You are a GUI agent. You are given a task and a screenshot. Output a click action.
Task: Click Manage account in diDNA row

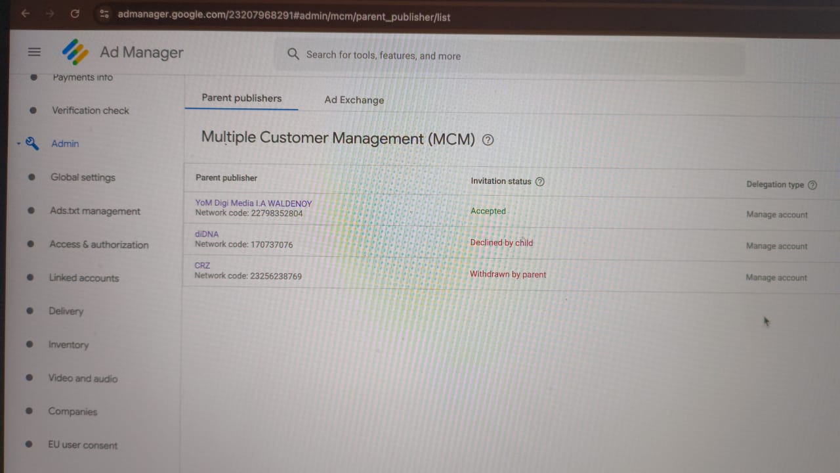pos(777,246)
